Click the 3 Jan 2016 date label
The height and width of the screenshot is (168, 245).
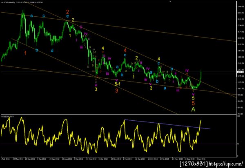pyautogui.click(x=201, y=159)
